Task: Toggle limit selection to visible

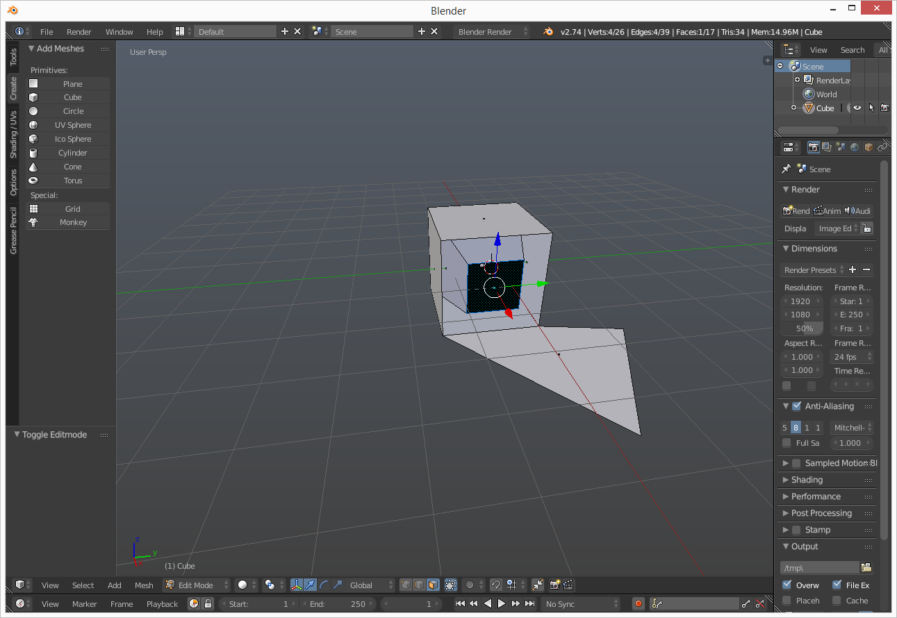Action: click(450, 585)
